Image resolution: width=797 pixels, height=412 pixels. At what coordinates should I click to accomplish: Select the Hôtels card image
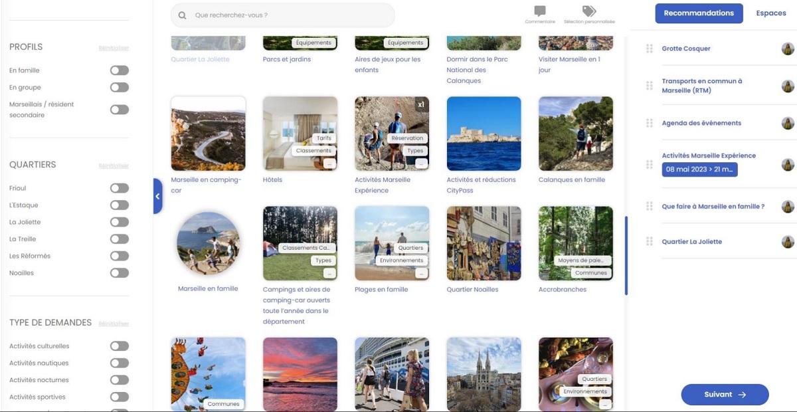tap(300, 134)
